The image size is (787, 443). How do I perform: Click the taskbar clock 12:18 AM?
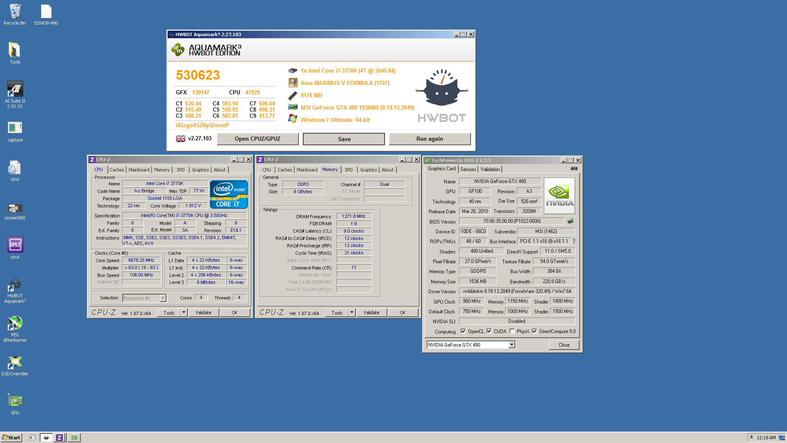pos(766,438)
